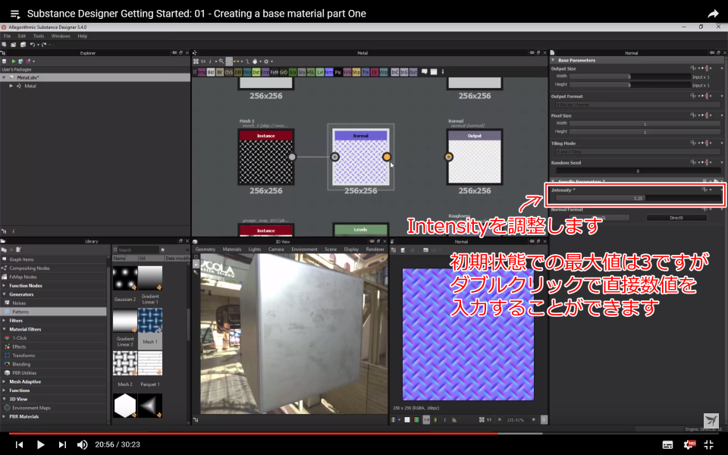Screen dimensions: 728x455
Task: Select Environment Maps in Library
Action: tap(31, 408)
